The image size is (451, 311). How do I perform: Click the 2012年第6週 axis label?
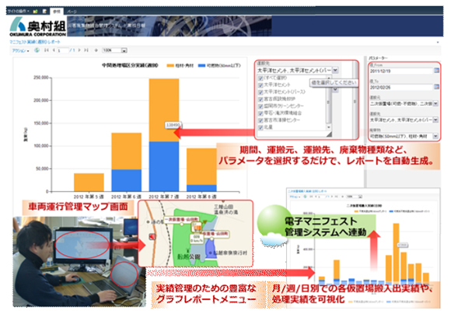pos(126,197)
